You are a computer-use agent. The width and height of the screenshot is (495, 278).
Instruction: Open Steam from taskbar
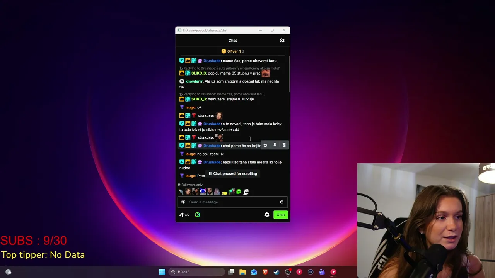pos(277,272)
